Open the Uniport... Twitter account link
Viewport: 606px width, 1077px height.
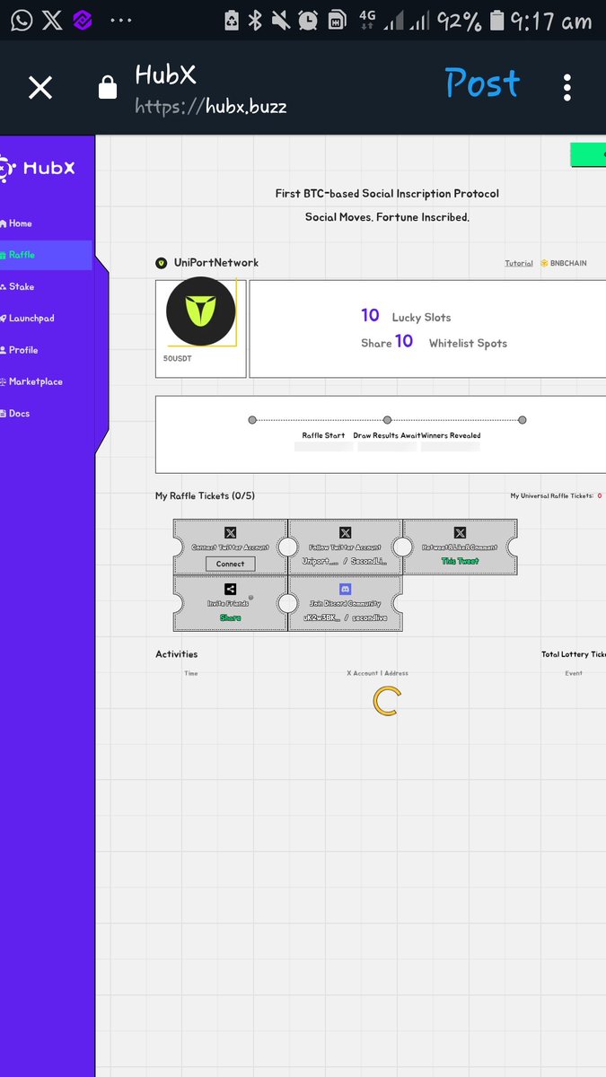click(321, 561)
